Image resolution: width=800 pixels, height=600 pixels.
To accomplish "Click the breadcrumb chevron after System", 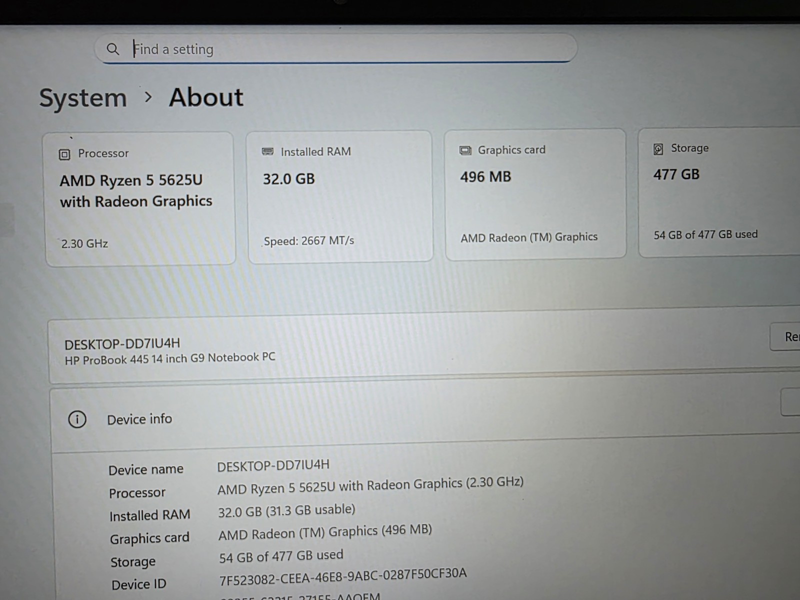I will pos(148,97).
